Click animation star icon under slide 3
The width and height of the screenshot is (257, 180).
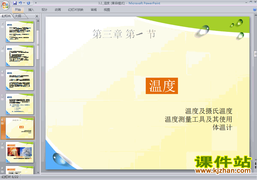[2, 51]
